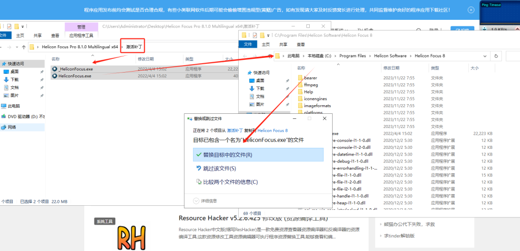Open 主页 tab in Helicon Focus 8 window
This screenshot has width=520, height=251.
click(x=266, y=44)
